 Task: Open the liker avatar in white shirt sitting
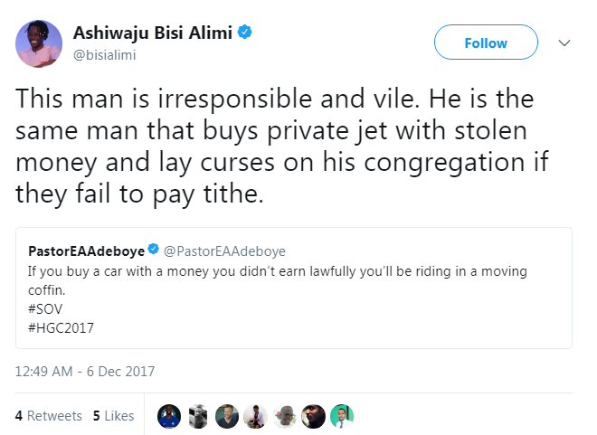pyautogui.click(x=255, y=416)
